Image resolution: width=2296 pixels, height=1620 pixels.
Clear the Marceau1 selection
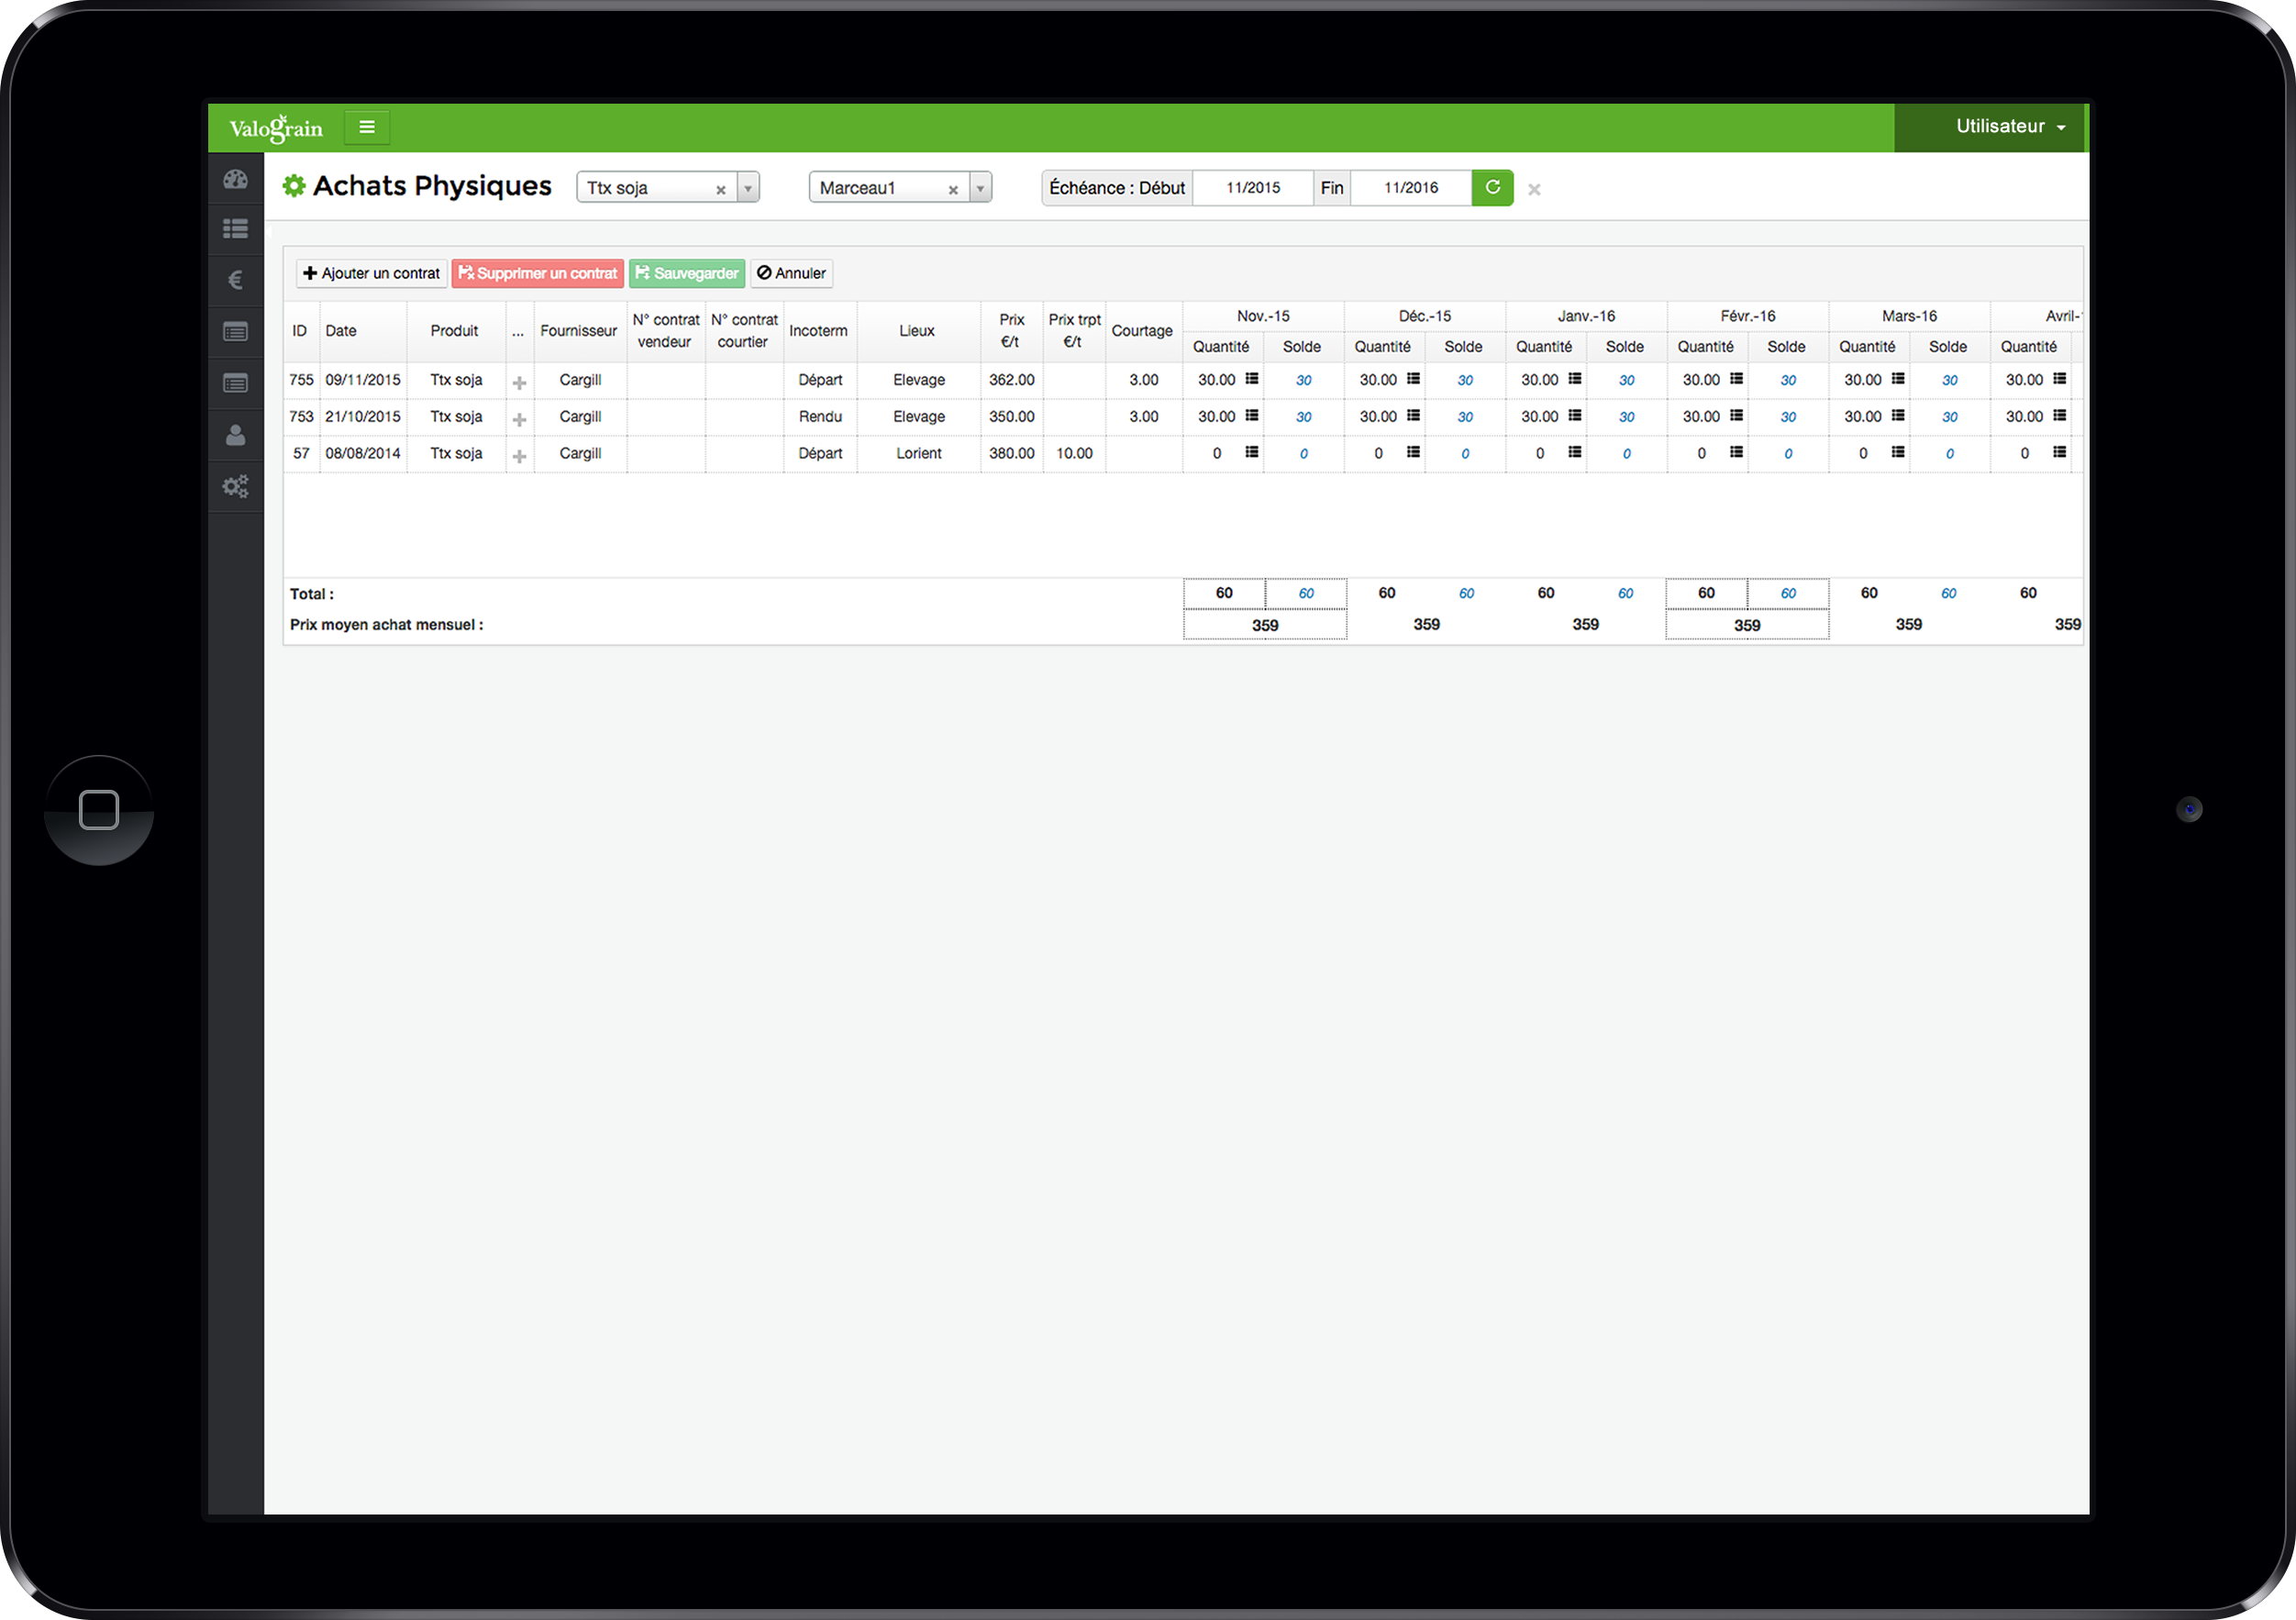[953, 189]
